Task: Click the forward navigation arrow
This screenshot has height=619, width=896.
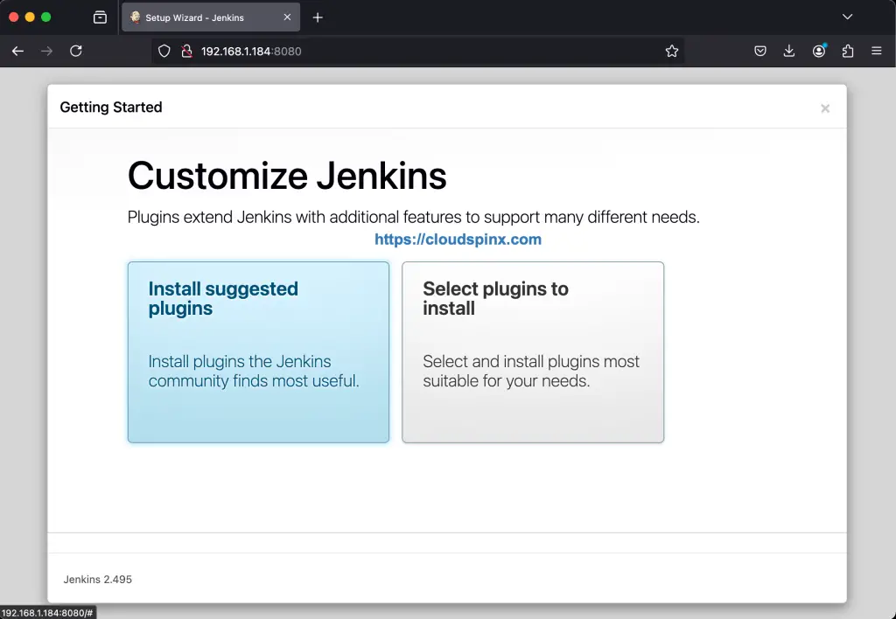Action: click(46, 51)
